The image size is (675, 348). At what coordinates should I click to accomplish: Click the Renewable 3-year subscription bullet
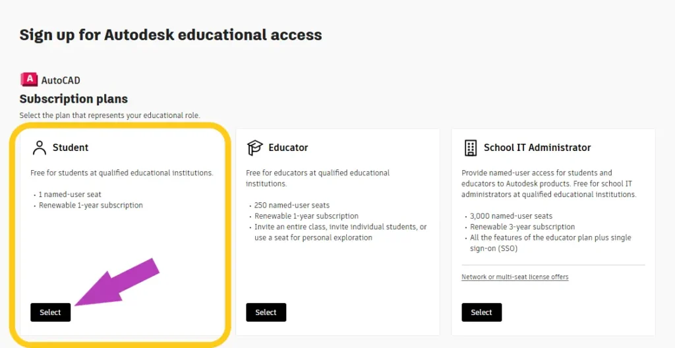[523, 227]
